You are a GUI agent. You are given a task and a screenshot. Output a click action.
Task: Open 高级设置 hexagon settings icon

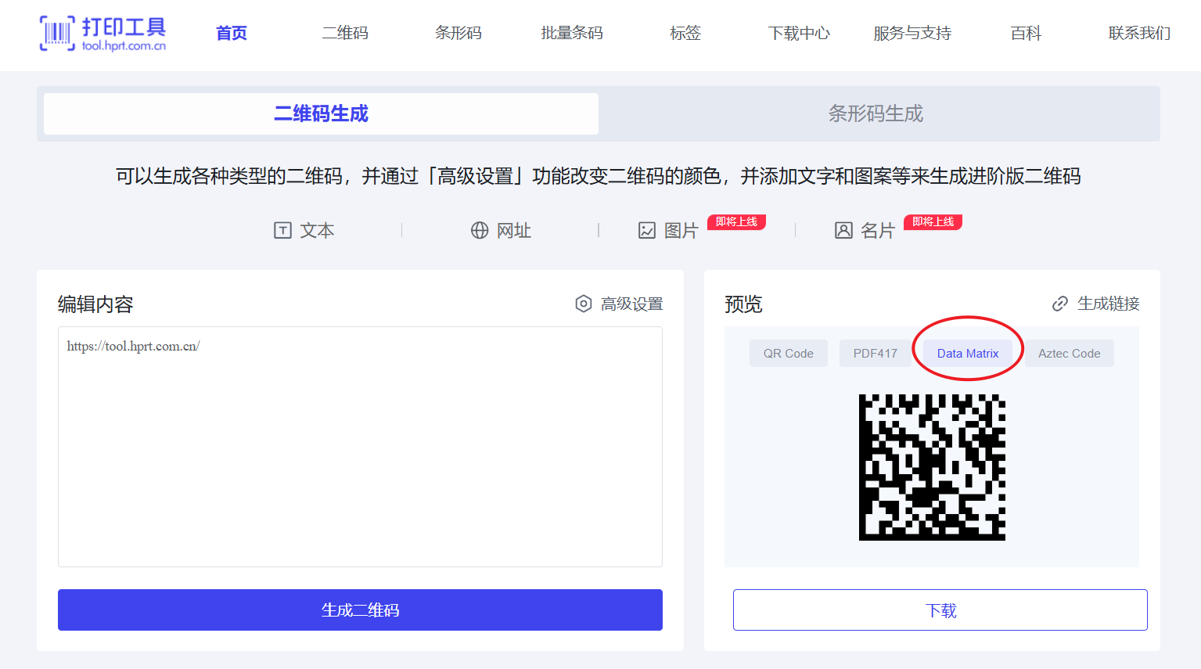pyautogui.click(x=584, y=304)
